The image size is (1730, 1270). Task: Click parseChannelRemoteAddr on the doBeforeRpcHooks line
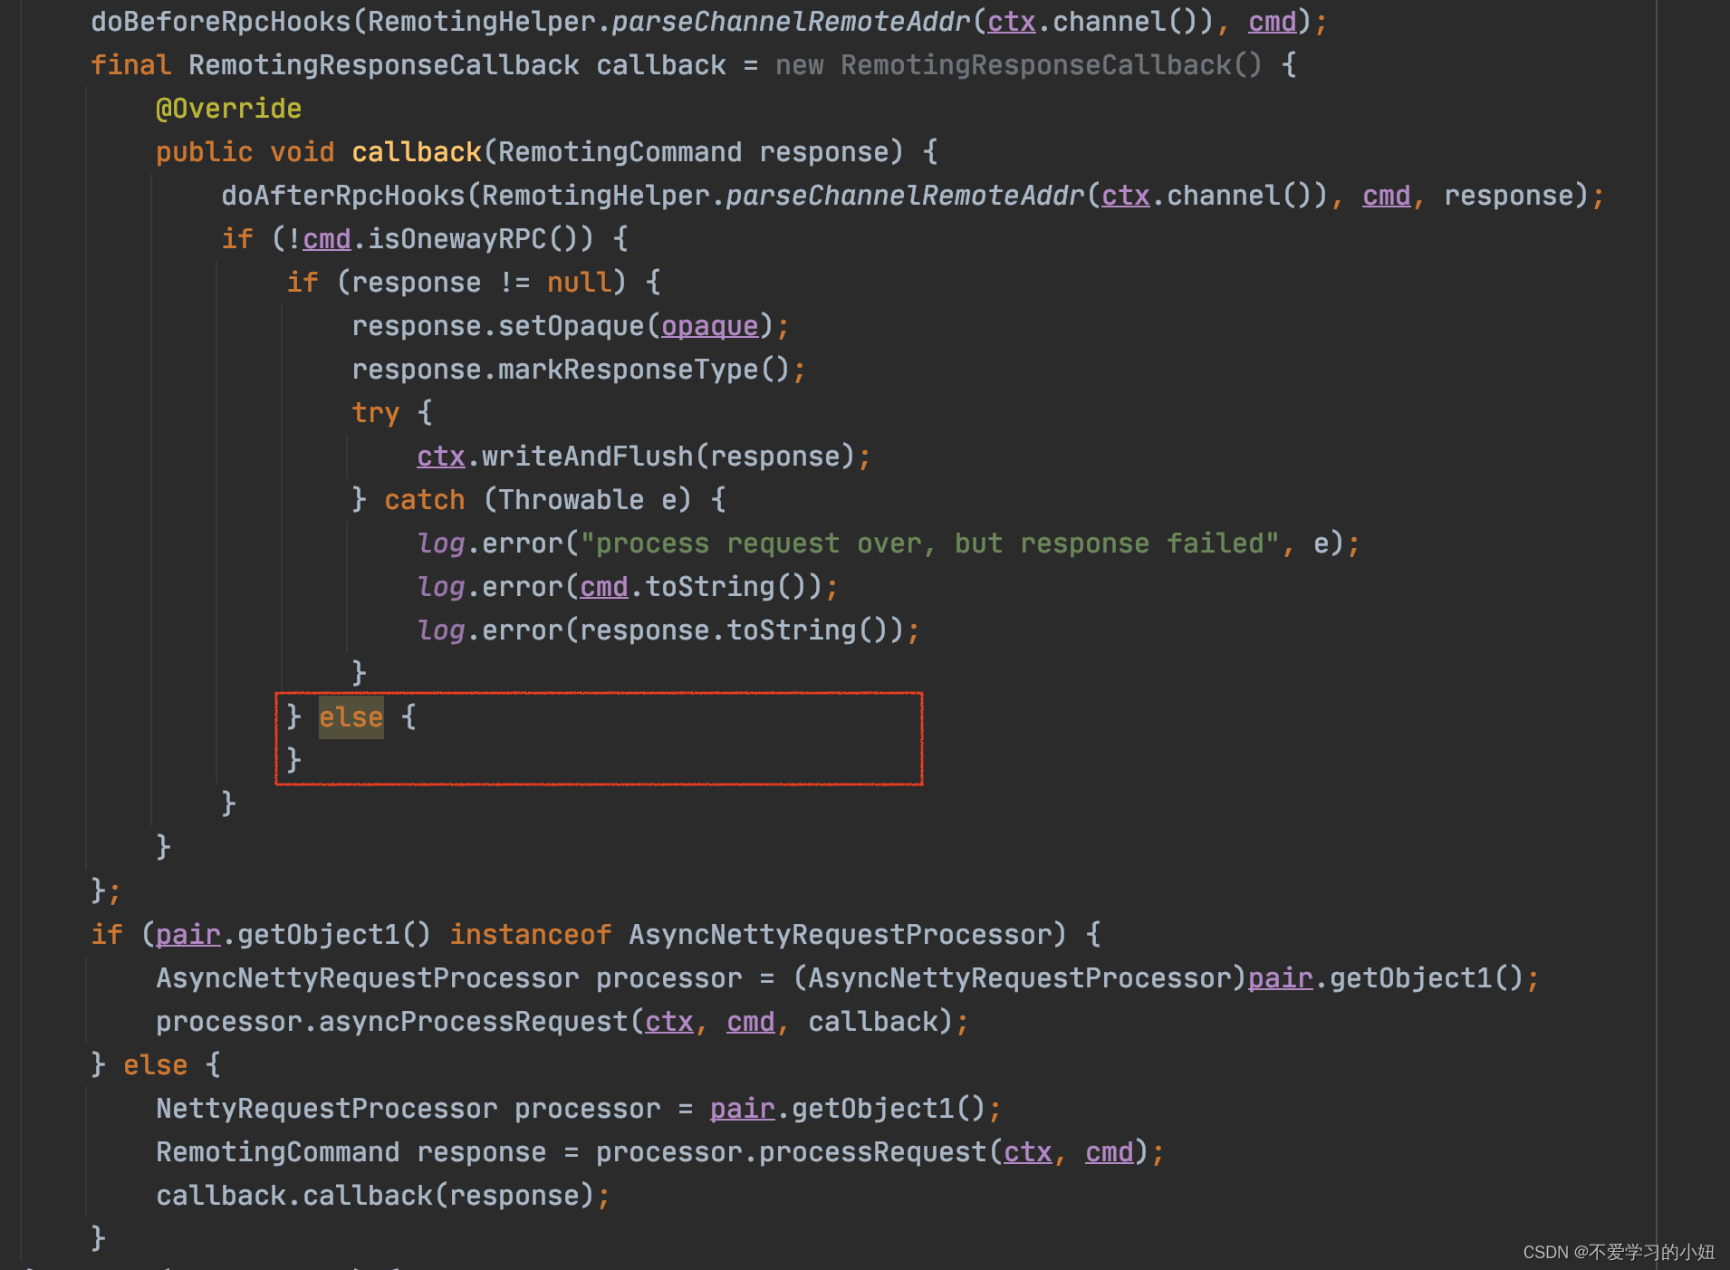click(791, 21)
